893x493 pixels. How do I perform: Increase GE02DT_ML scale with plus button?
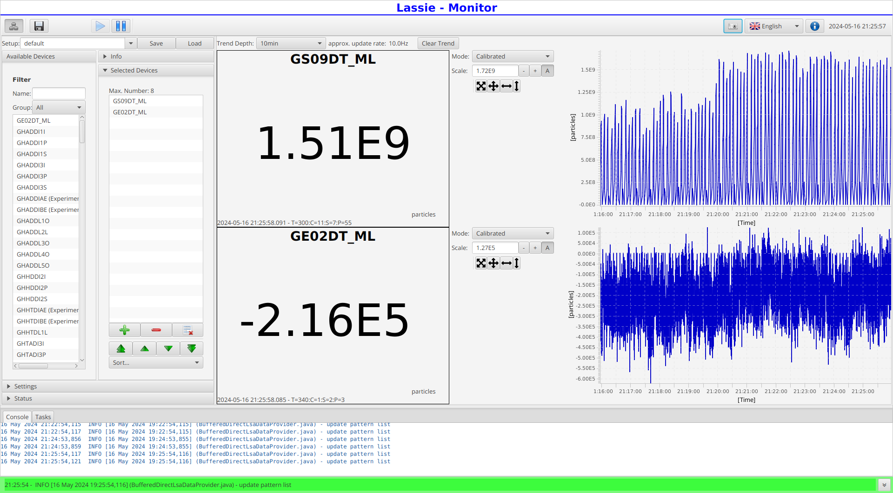pos(535,248)
